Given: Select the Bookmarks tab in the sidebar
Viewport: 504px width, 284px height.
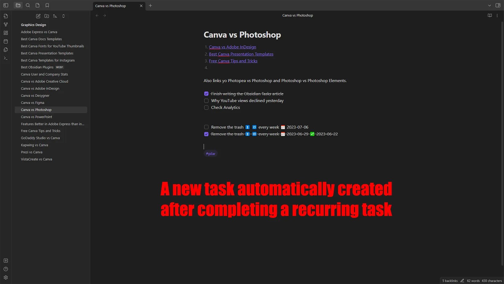Looking at the screenshot, I should coord(47,5).
